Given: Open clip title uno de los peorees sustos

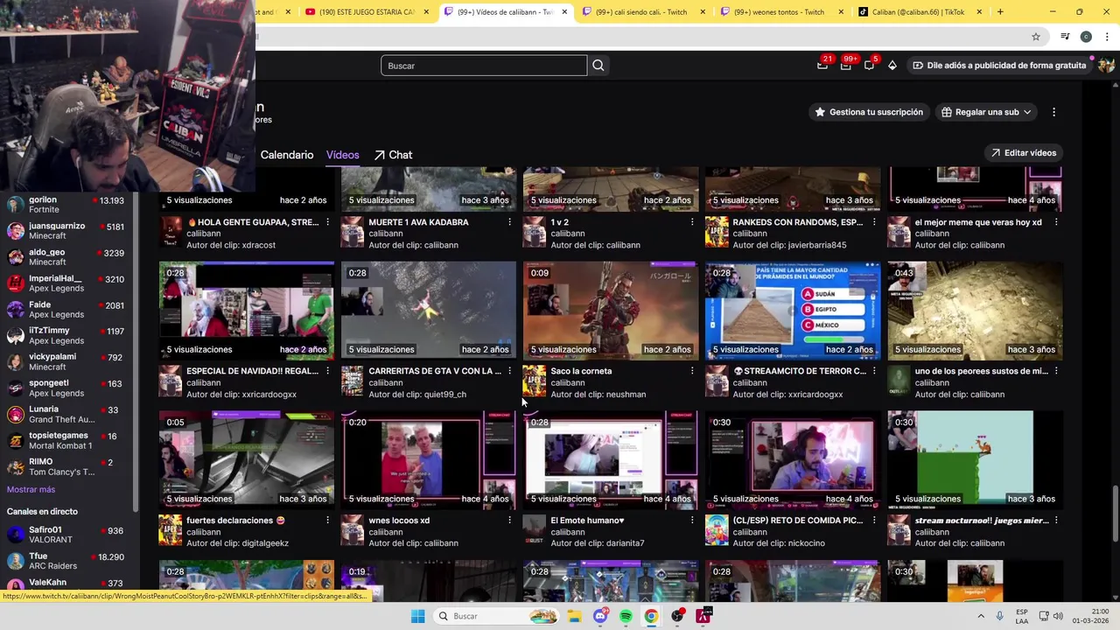Looking at the screenshot, I should pyautogui.click(x=981, y=371).
